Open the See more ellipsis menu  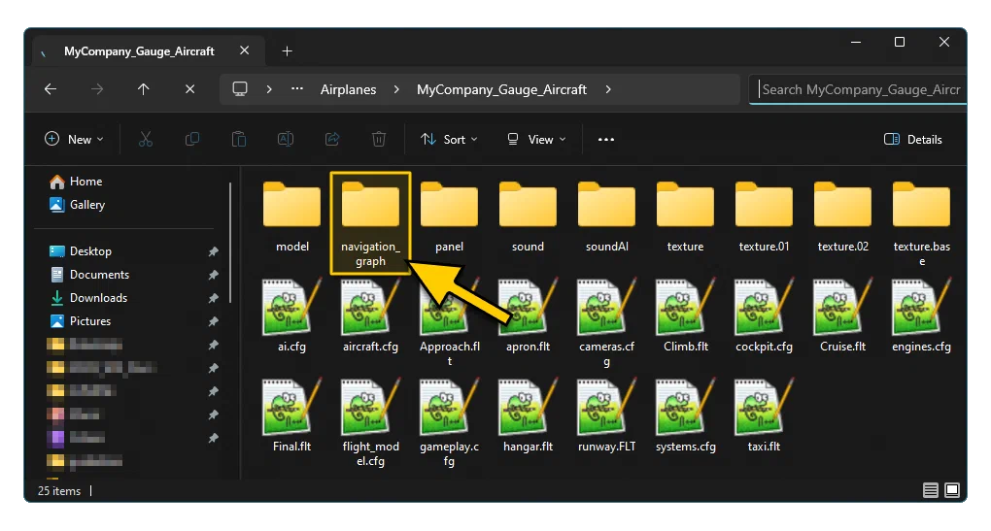tap(606, 139)
